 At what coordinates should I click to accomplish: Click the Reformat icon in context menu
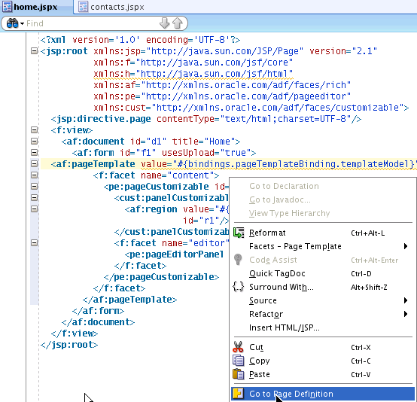(x=239, y=233)
